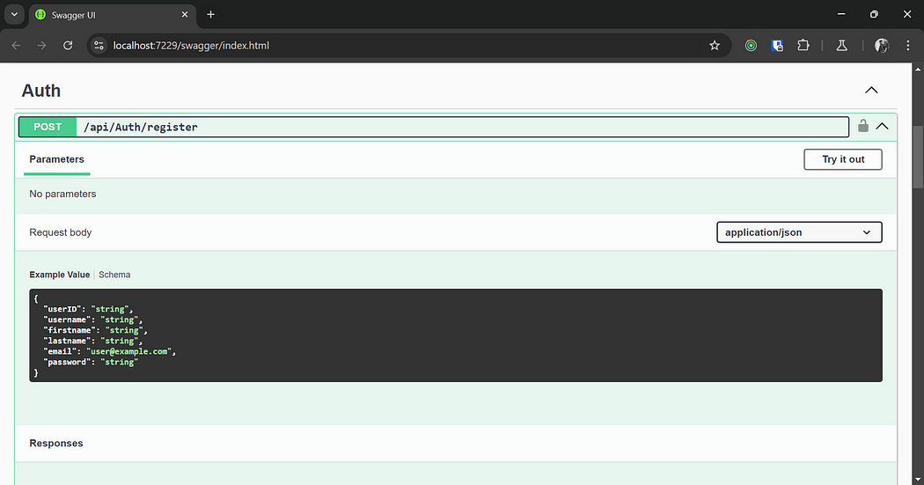Restore down the Chrome window

pyautogui.click(x=874, y=14)
